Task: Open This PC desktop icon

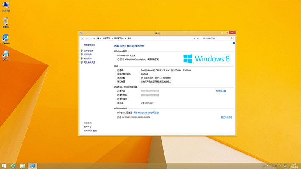Action: [x=6, y=6]
